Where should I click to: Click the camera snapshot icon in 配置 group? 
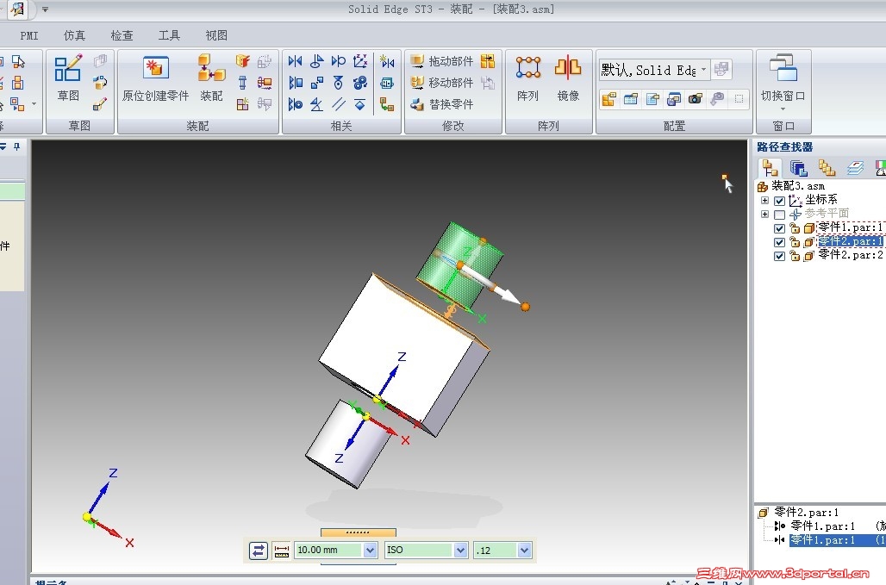(695, 99)
